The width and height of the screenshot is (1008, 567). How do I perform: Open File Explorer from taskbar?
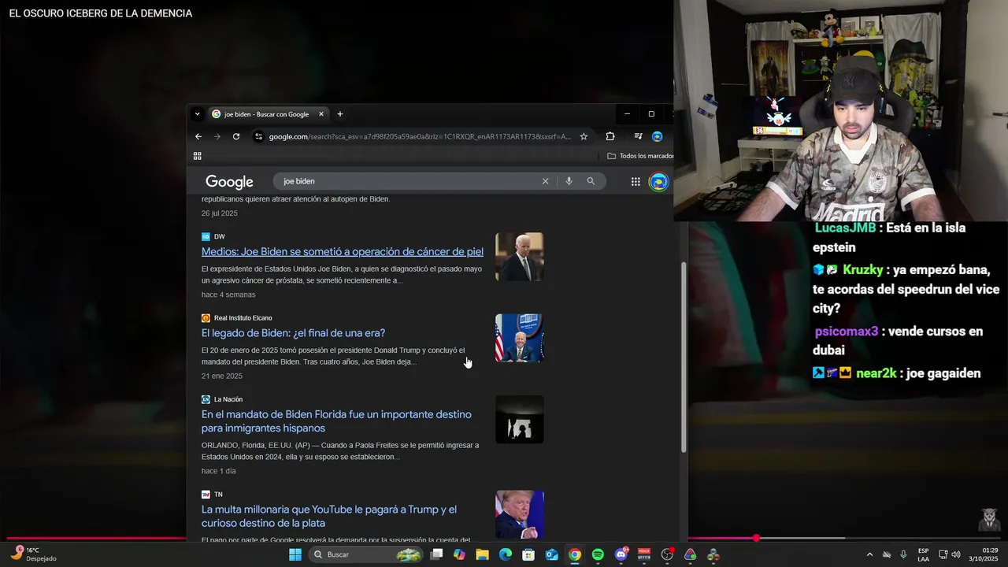tap(482, 554)
